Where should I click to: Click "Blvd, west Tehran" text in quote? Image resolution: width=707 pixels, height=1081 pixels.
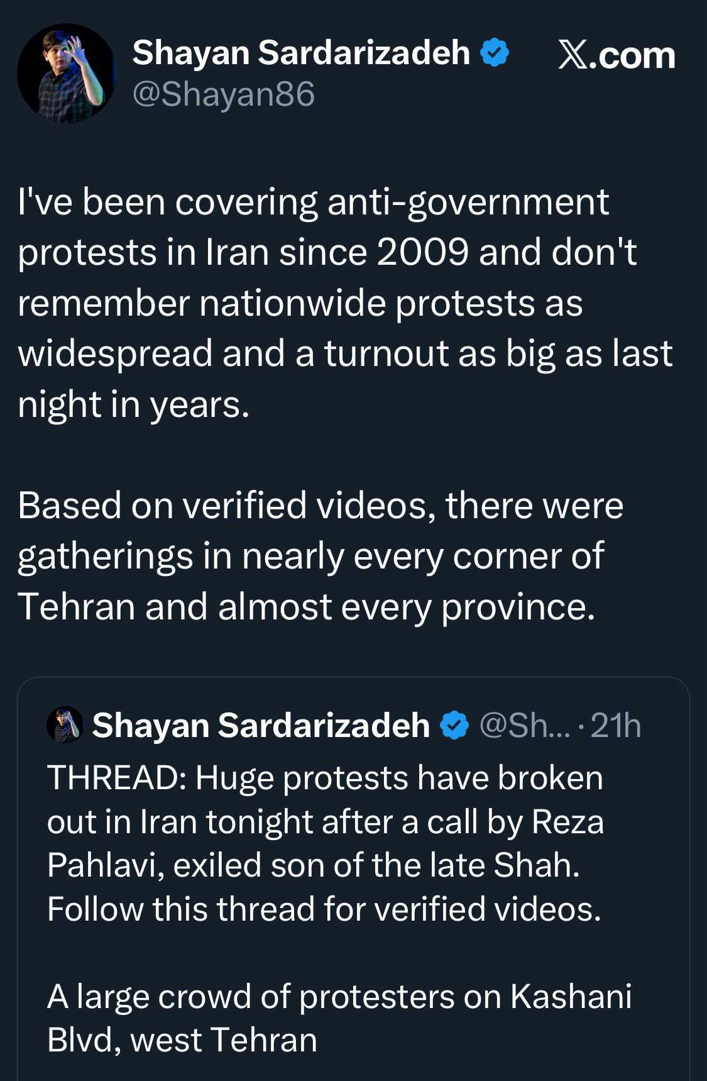182,1040
